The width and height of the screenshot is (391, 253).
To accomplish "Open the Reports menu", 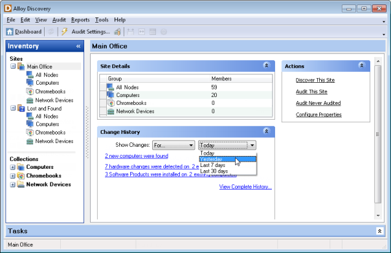I will [x=80, y=20].
